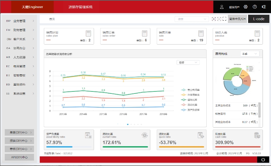Image resolution: width=271 pixels, height=166 pixels.
Task: Click the L-code button
Action: pyautogui.click(x=259, y=19)
